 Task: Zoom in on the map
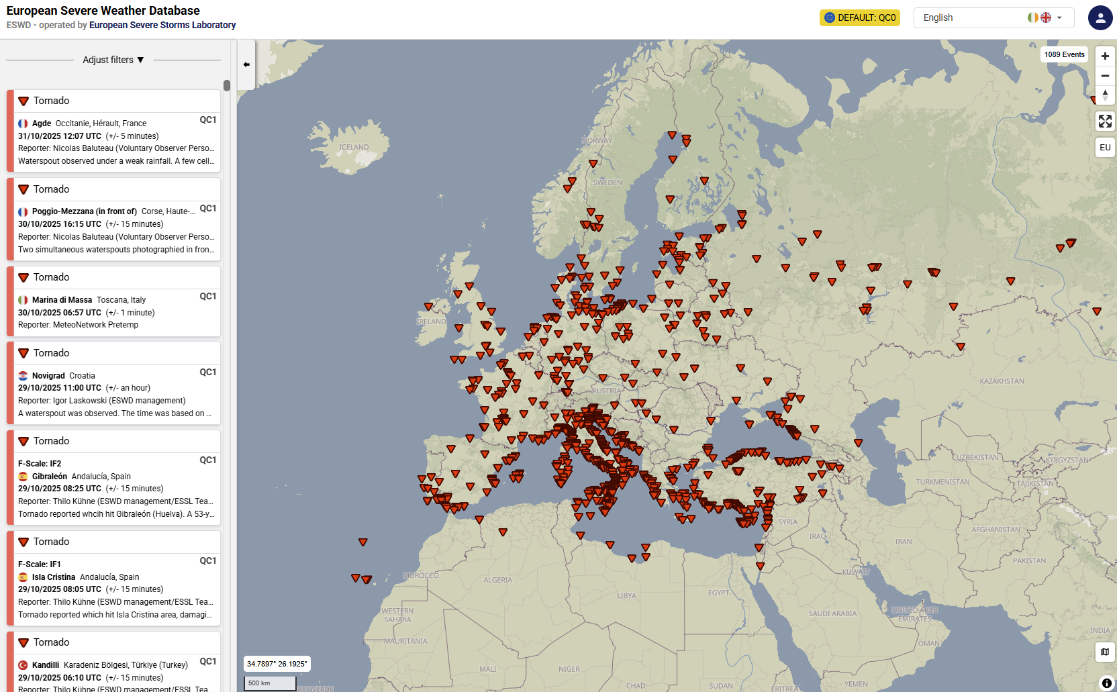(1105, 56)
